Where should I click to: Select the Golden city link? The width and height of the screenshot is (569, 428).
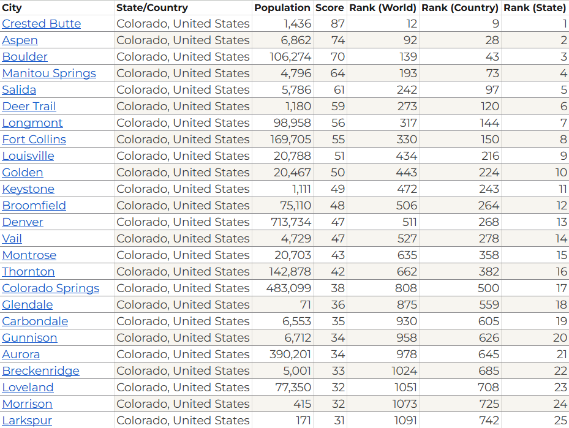click(23, 172)
